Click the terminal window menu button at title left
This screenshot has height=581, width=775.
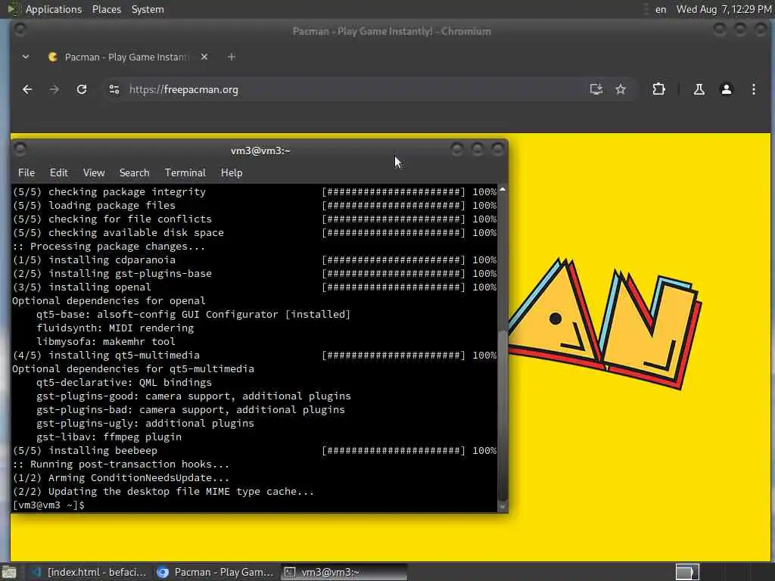(x=20, y=149)
